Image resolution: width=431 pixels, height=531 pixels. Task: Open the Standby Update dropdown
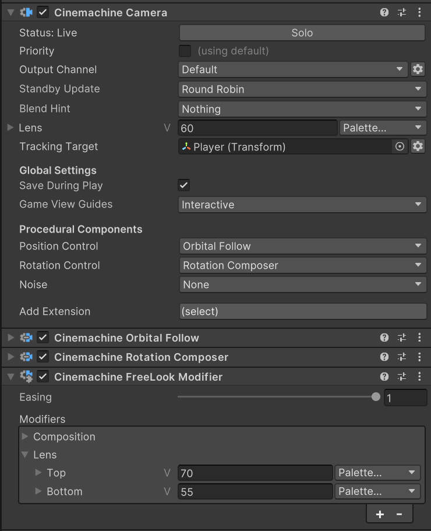(302, 89)
